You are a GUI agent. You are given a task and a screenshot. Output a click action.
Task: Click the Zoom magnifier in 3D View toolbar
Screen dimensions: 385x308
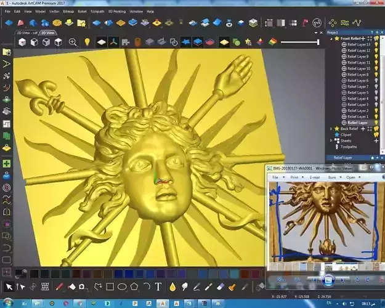tap(73, 43)
